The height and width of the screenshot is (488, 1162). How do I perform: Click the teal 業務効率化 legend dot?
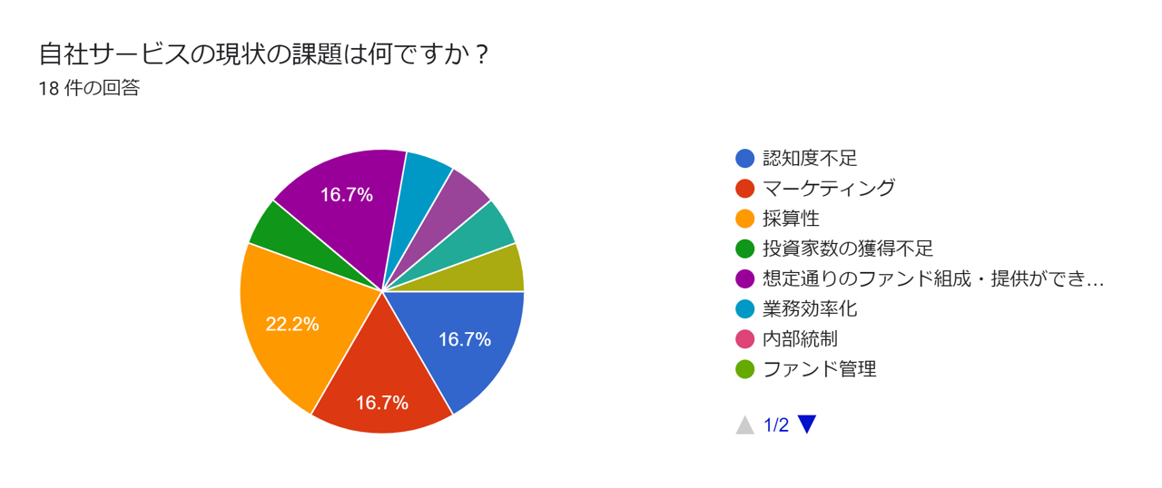745,308
